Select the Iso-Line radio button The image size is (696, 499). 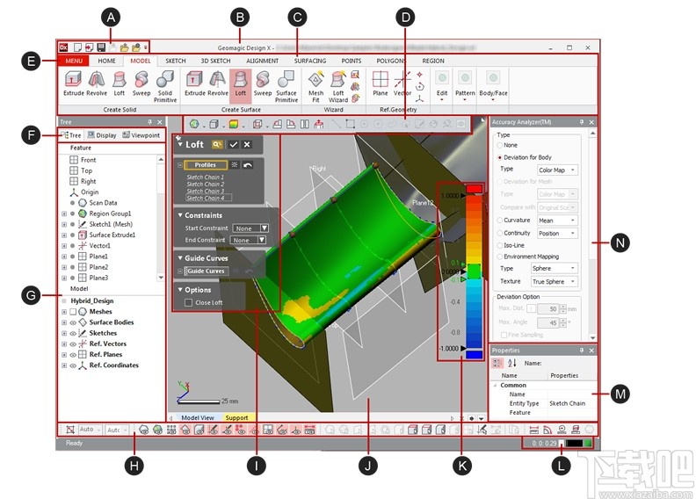tap(500, 245)
